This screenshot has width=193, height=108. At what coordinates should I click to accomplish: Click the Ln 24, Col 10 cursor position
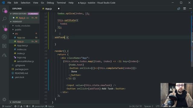[x=135, y=106]
